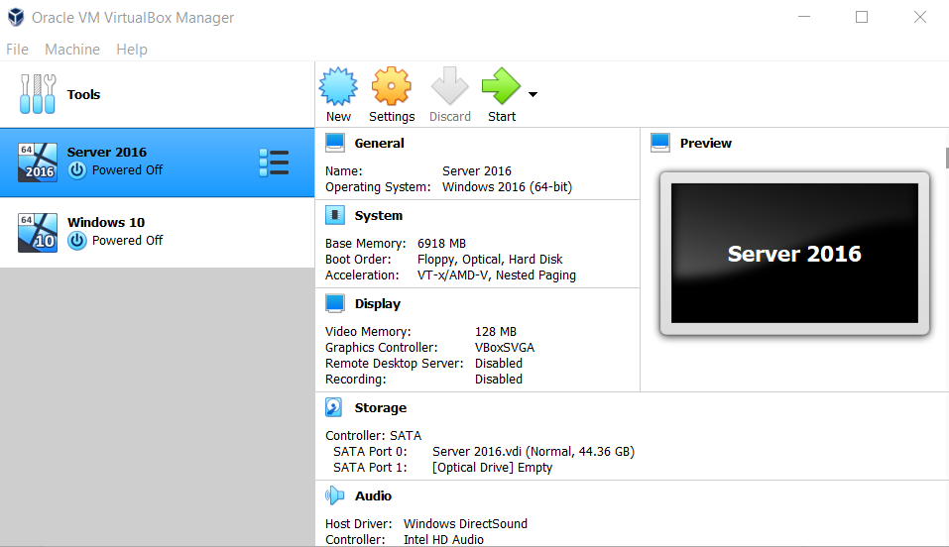The width and height of the screenshot is (949, 547).
Task: Click the New virtual machine icon
Action: pyautogui.click(x=338, y=86)
